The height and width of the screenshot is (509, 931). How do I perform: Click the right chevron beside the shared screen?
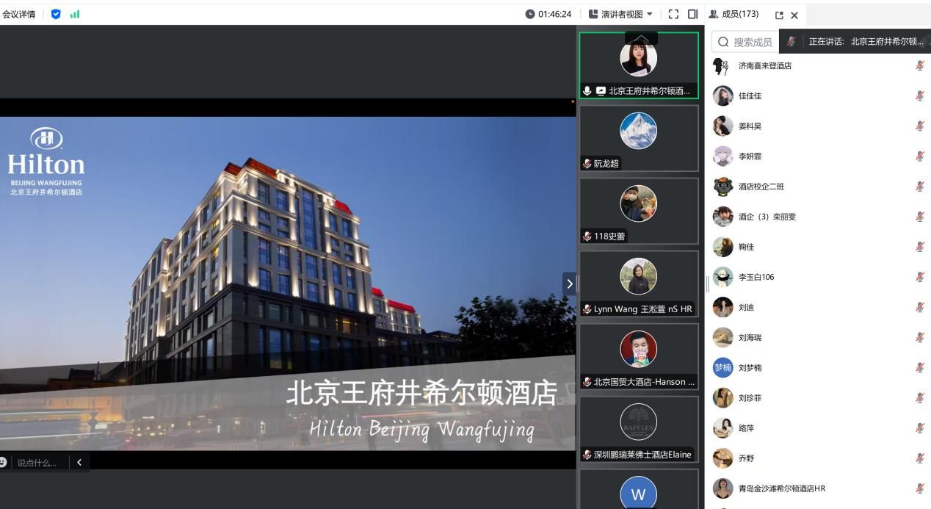569,284
